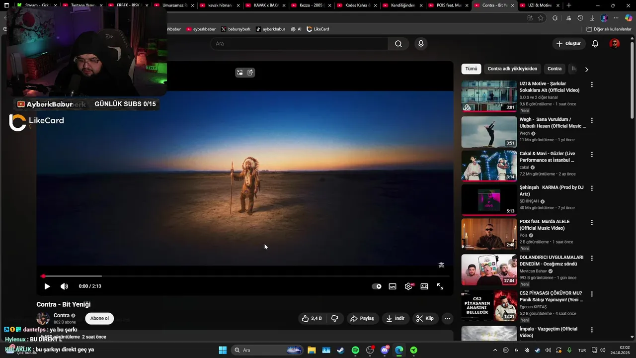Viewport: 636px width, 358px height.
Task: Play the Contra - Bit Yeniği video
Action: coord(47,286)
